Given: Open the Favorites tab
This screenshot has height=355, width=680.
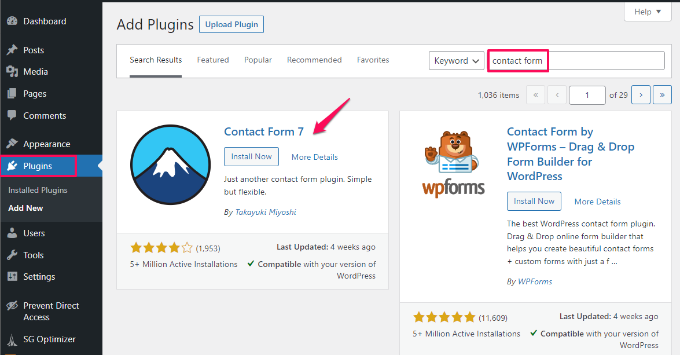Looking at the screenshot, I should (x=373, y=60).
